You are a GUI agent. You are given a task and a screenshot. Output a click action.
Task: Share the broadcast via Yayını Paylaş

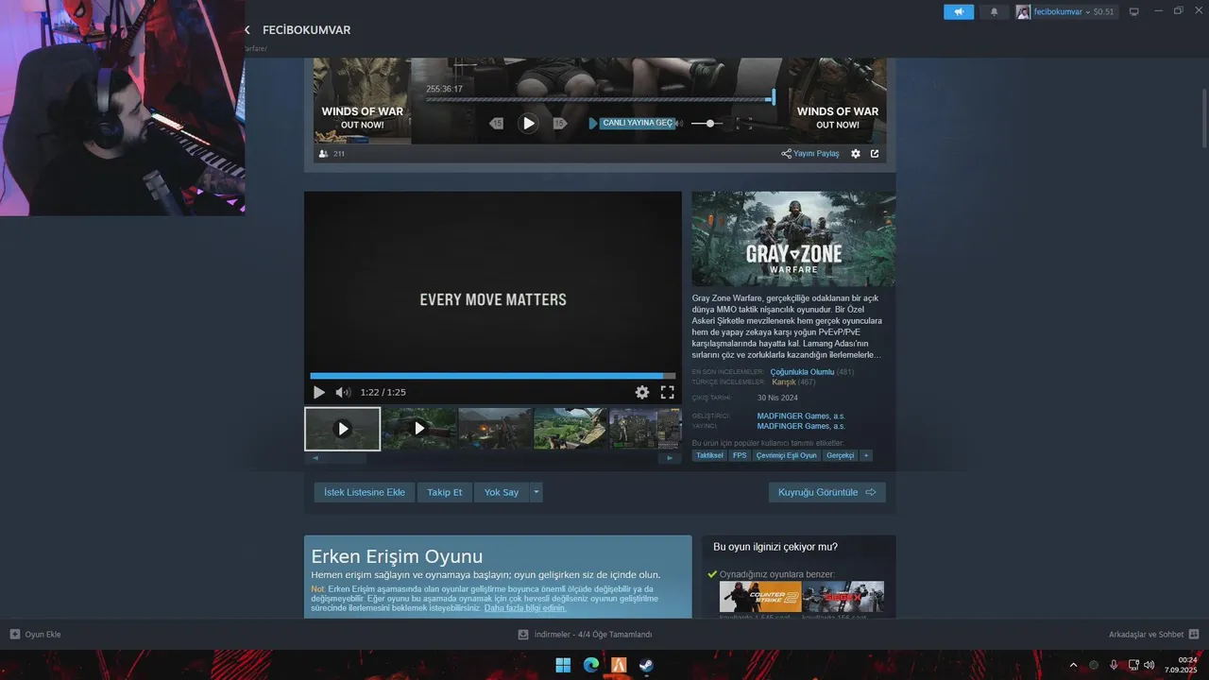(x=810, y=153)
